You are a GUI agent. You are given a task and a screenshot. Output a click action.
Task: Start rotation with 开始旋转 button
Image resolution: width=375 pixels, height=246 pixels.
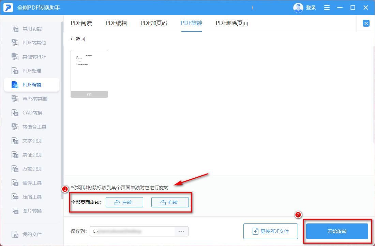point(337,231)
